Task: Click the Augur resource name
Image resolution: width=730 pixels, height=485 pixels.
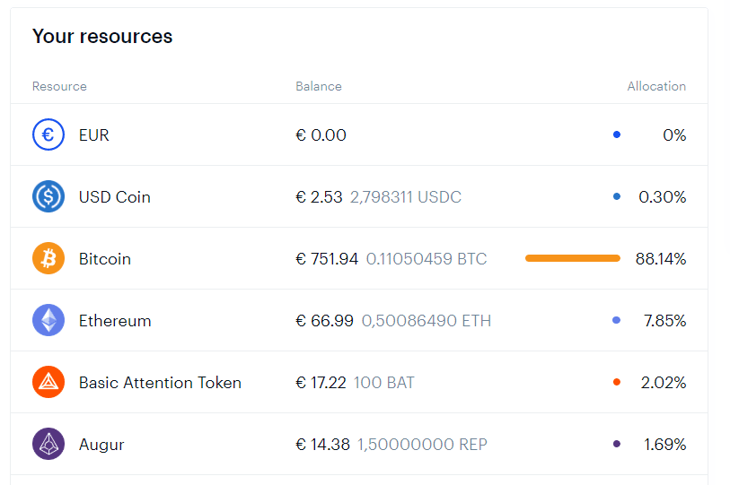Action: pyautogui.click(x=101, y=445)
